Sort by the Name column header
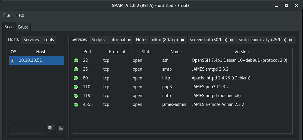303x140 pixels. point(176,52)
